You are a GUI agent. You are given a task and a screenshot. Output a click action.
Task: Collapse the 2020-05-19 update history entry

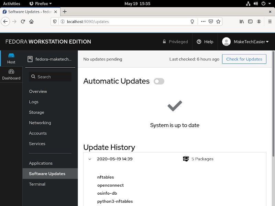89,159
